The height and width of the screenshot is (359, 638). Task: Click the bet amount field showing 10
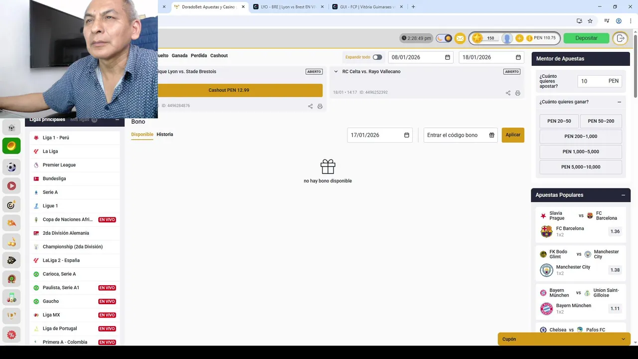point(600,81)
